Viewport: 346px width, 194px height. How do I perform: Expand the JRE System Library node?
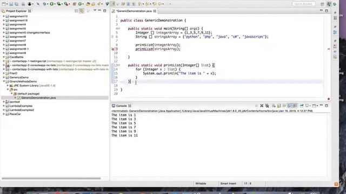pos(8,86)
